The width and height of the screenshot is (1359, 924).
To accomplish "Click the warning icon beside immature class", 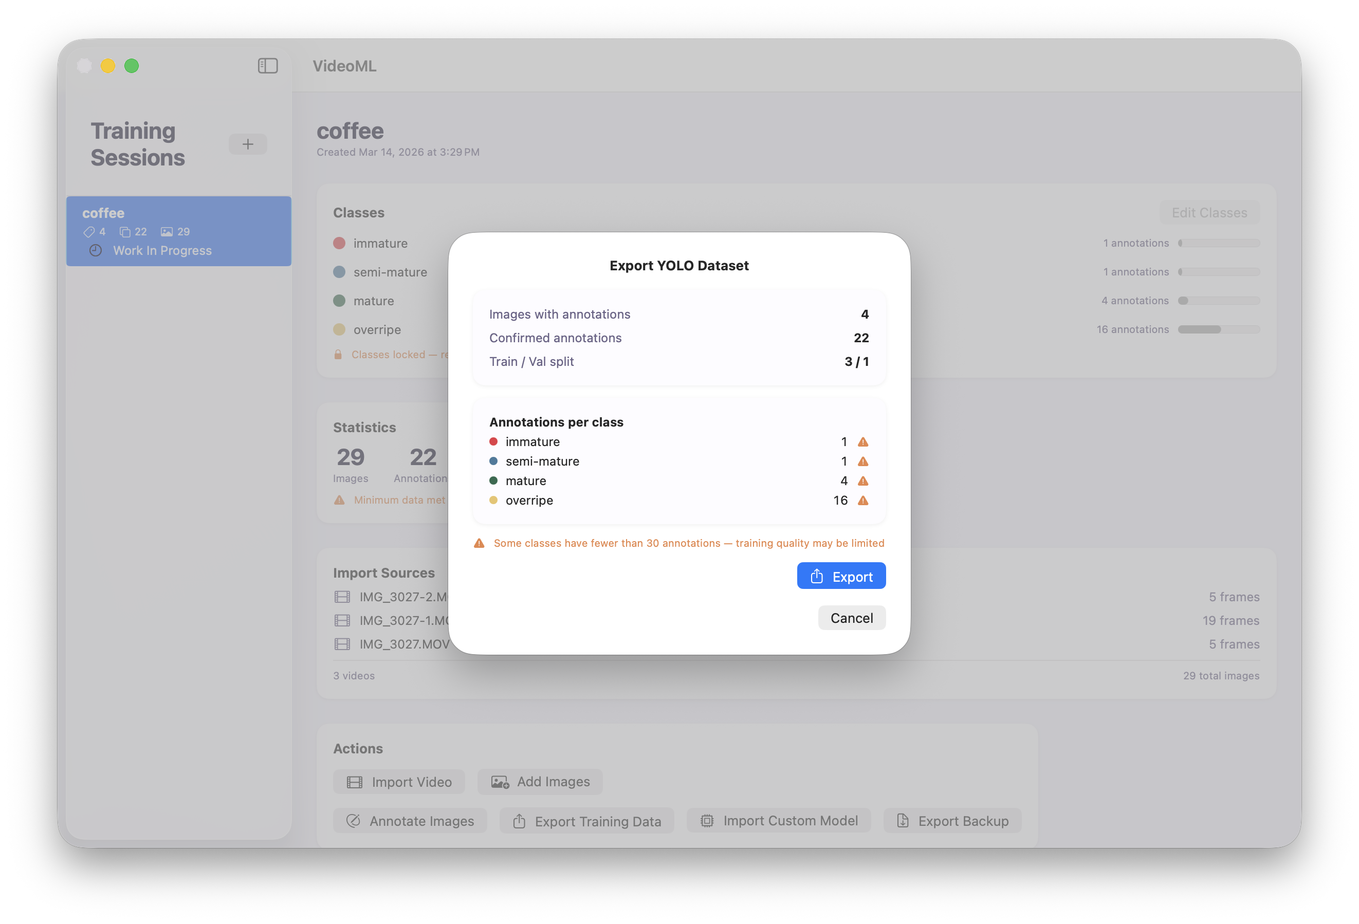I will click(864, 441).
